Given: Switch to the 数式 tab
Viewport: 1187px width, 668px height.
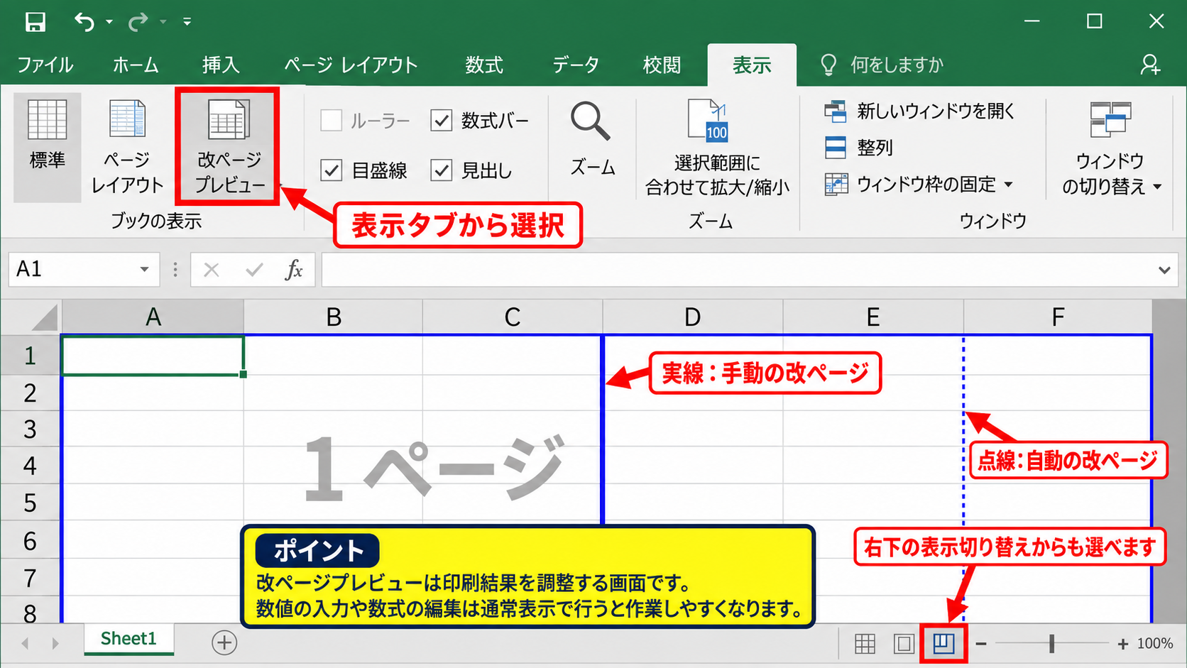Looking at the screenshot, I should coord(484,65).
